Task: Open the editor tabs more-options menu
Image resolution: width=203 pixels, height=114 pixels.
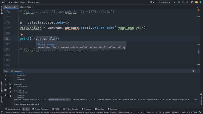Action: (x=198, y=7)
